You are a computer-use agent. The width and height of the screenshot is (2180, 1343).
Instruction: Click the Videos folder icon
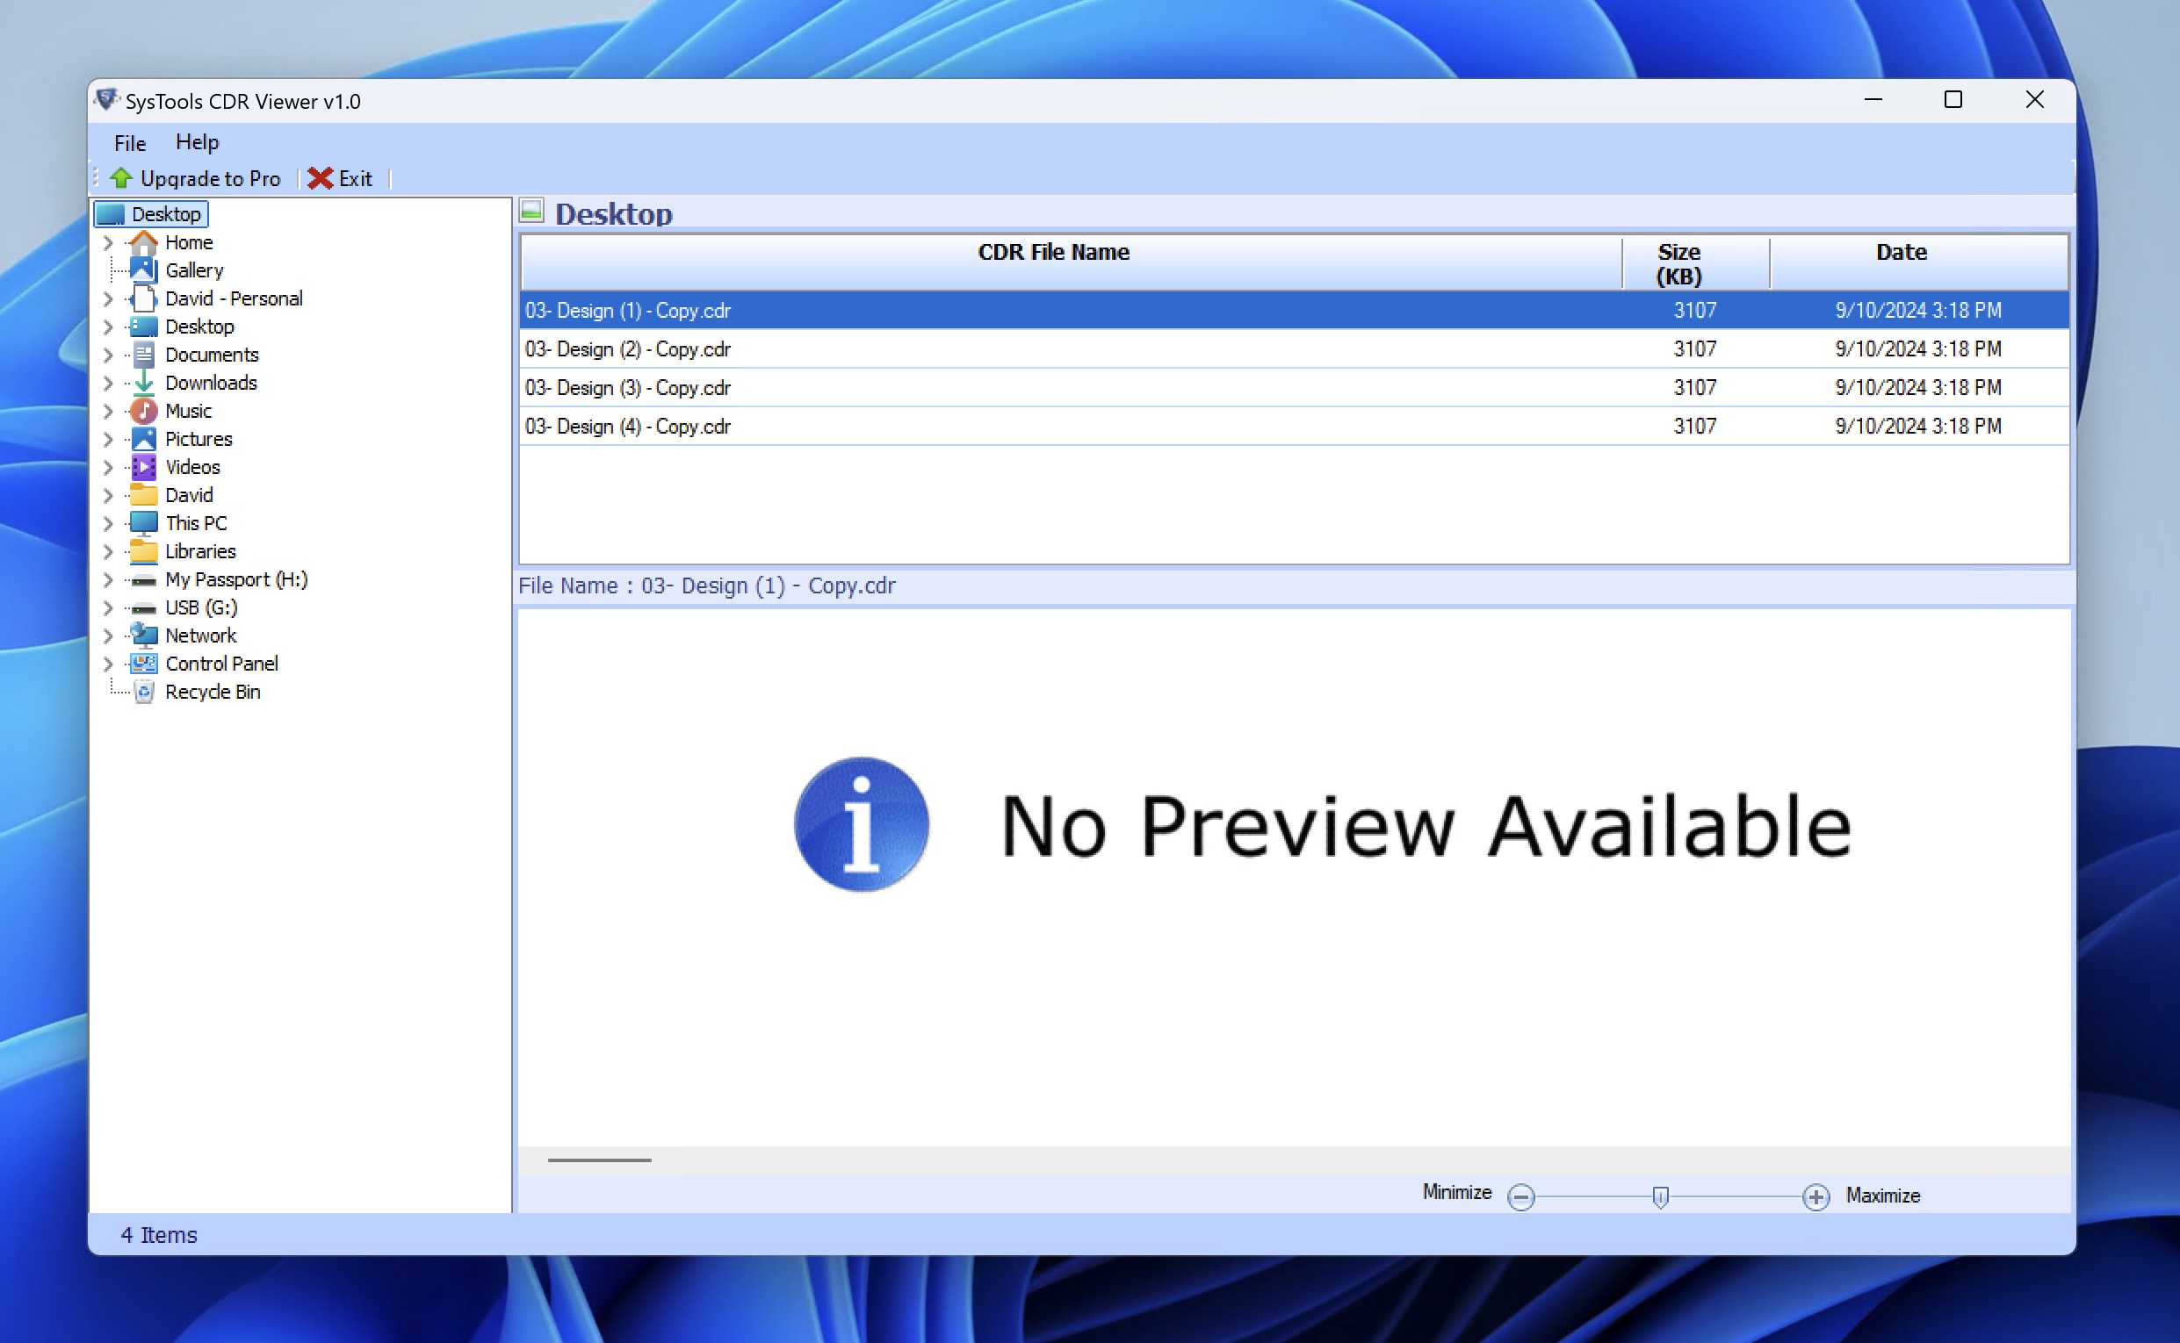(143, 467)
